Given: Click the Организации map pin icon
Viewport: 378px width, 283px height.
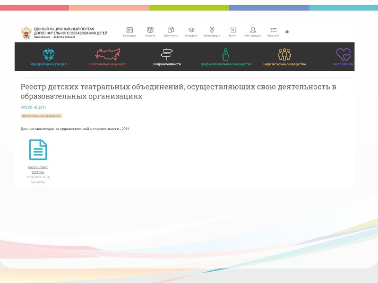Looking at the screenshot, I should pyautogui.click(x=213, y=30).
